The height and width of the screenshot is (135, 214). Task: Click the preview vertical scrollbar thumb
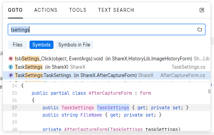pyautogui.click(x=209, y=91)
